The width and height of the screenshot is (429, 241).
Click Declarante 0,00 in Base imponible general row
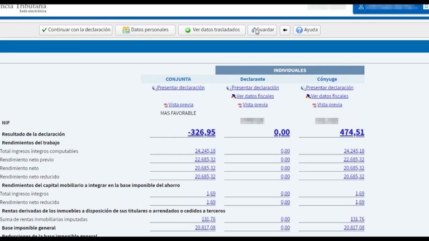[x=285, y=228]
